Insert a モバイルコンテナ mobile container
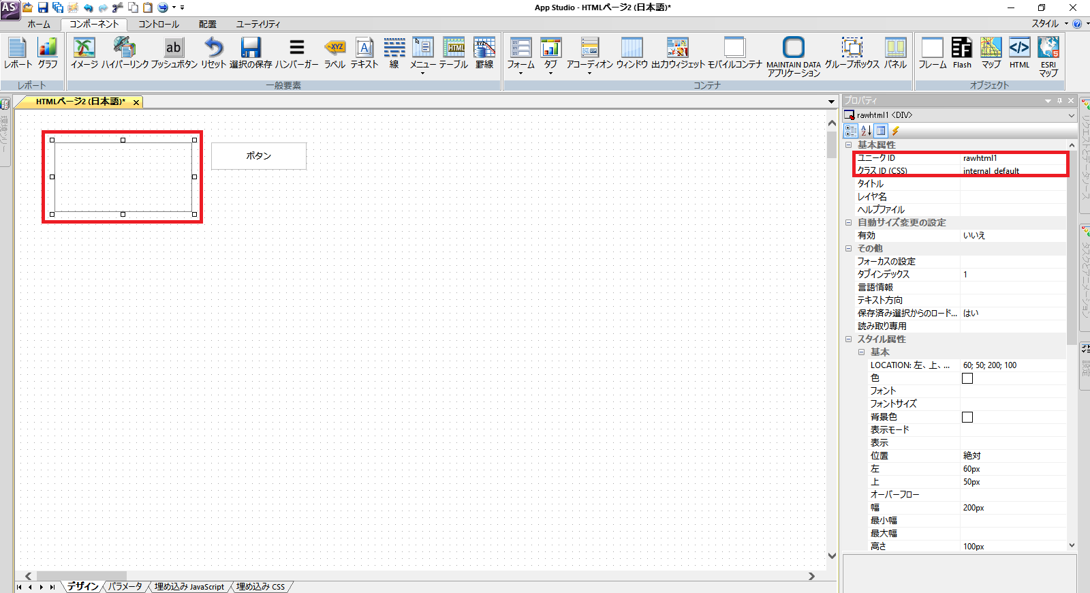Screen dimensions: 1090x593 734,53
